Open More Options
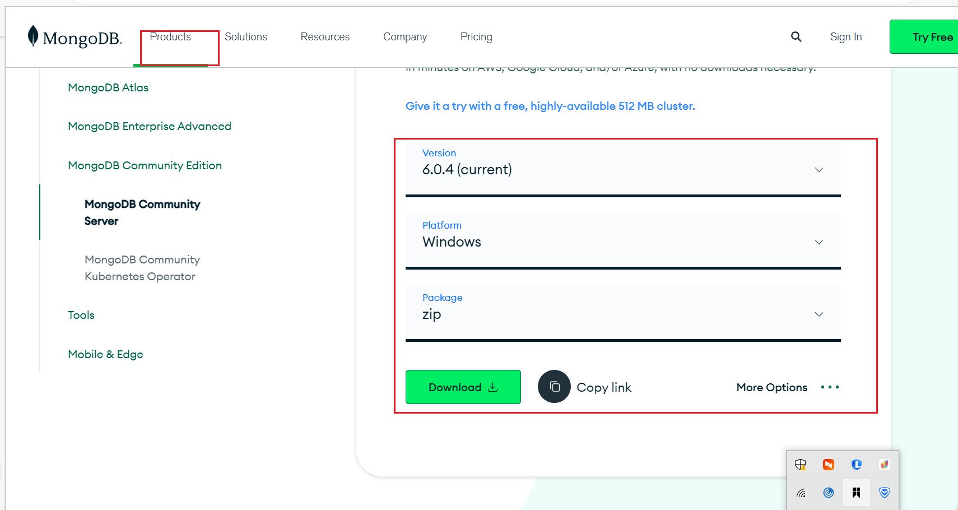 tap(772, 387)
